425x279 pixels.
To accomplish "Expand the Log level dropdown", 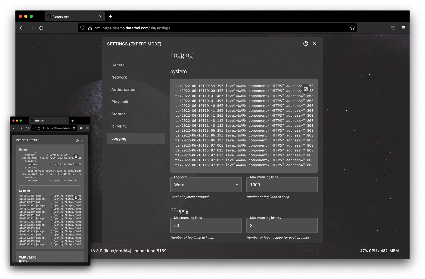I will (x=206, y=185).
